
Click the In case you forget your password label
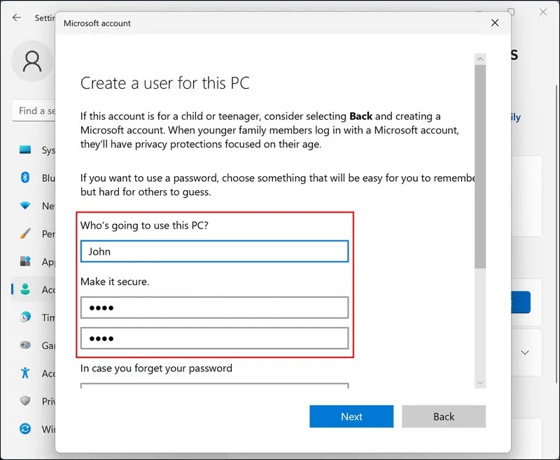156,368
